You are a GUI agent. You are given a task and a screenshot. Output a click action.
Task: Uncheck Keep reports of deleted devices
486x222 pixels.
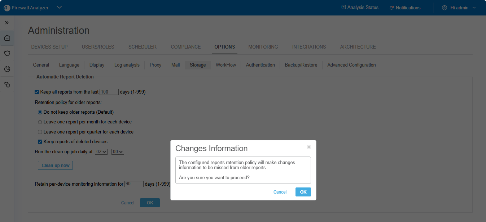40,142
